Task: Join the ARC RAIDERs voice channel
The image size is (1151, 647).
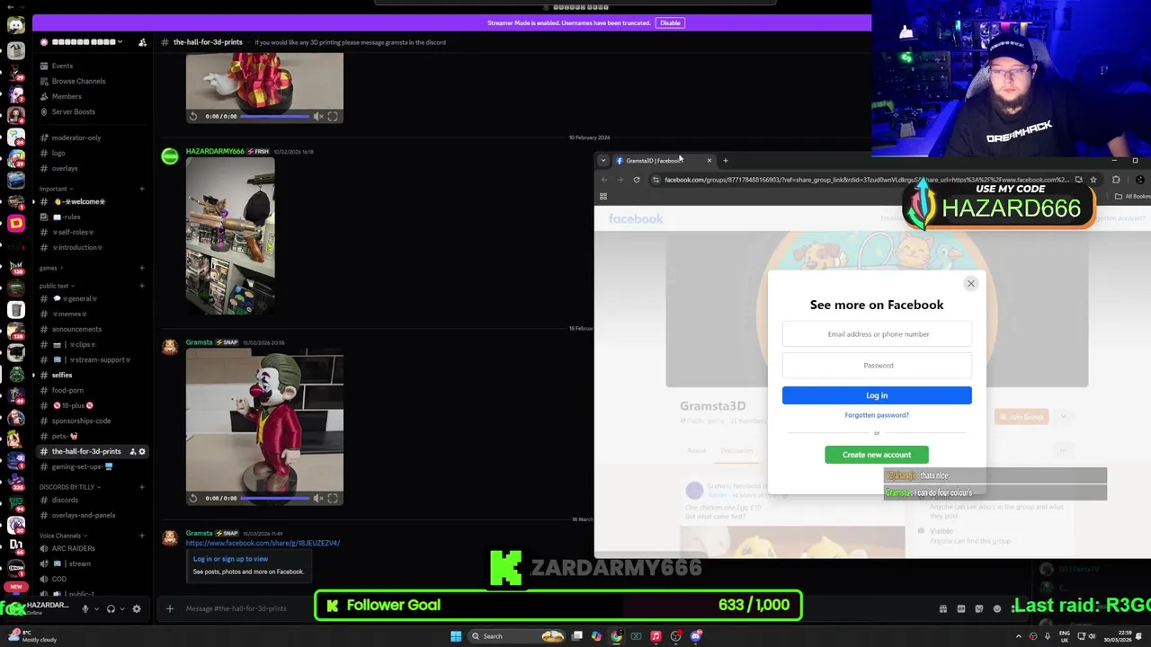Action: coord(73,548)
